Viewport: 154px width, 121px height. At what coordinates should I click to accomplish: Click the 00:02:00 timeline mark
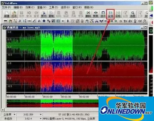[x=84, y=97]
